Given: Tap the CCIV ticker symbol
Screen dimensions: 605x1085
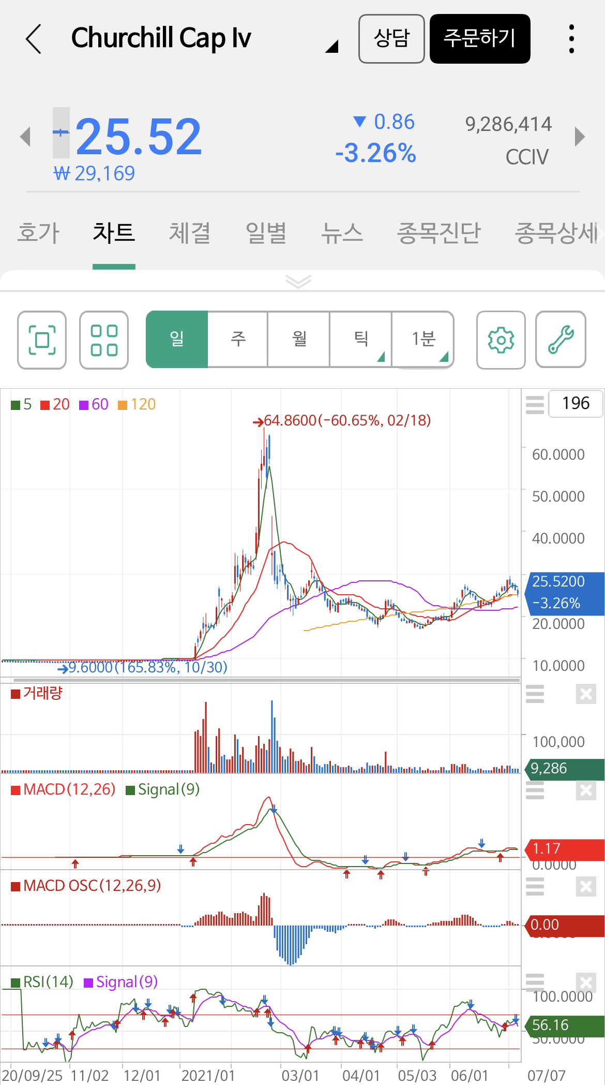Looking at the screenshot, I should click(x=527, y=157).
